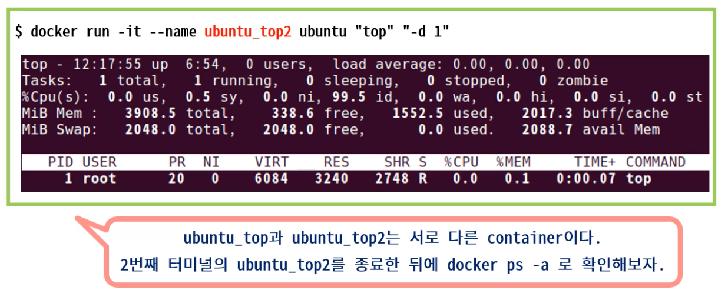Viewport: 728px width, 300px height.
Task: Click the 'root' user in process row
Action: 100,178
